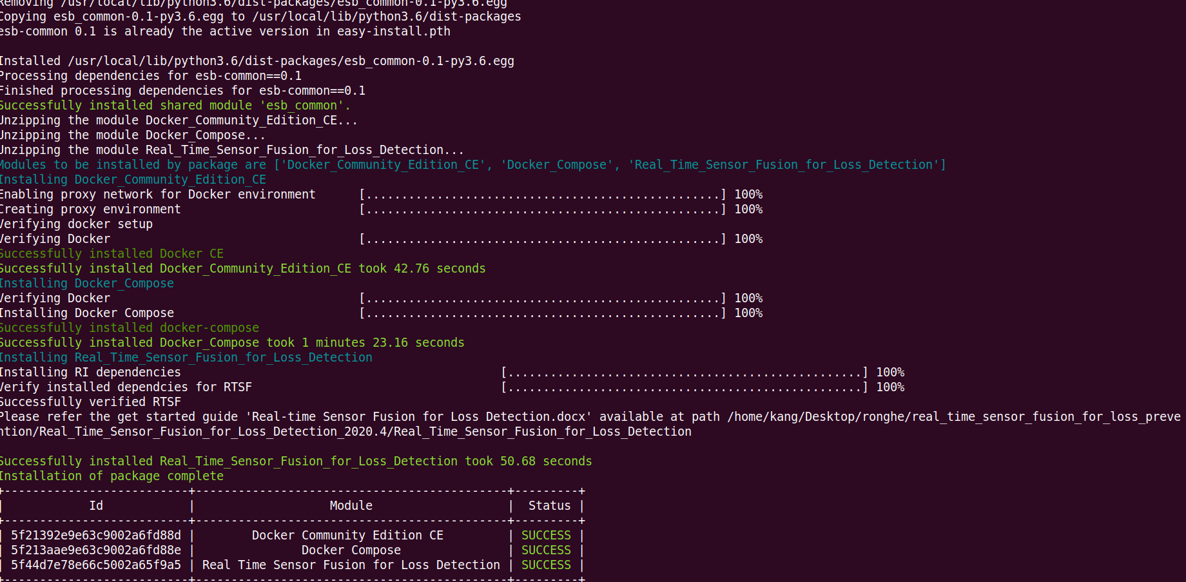Click the "Successfully installed Docker CE" line

click(112, 254)
